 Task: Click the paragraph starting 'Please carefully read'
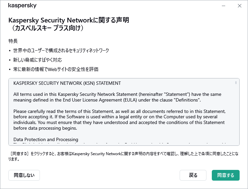[119, 120]
